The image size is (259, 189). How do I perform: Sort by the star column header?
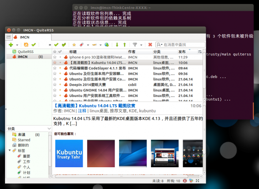55,52
